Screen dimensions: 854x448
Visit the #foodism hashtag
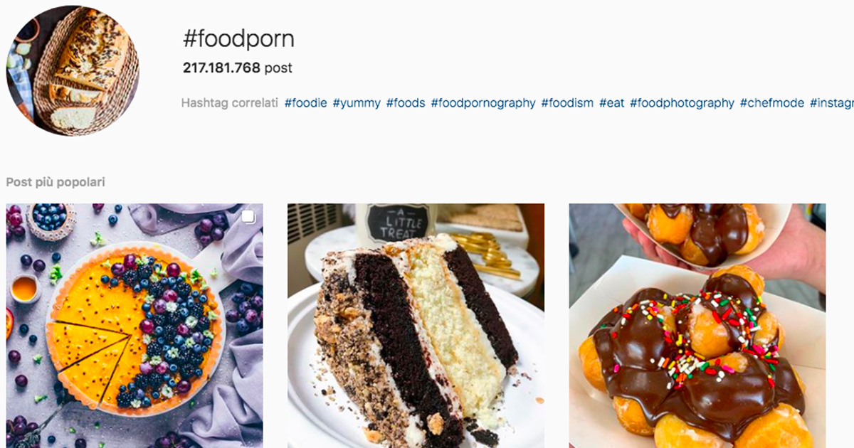tap(567, 103)
